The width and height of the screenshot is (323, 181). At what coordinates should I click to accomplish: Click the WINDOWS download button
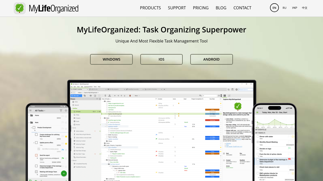point(111,59)
